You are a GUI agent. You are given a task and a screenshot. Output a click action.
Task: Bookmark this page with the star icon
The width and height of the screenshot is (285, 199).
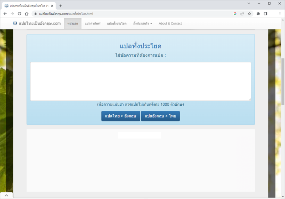tap(249, 14)
